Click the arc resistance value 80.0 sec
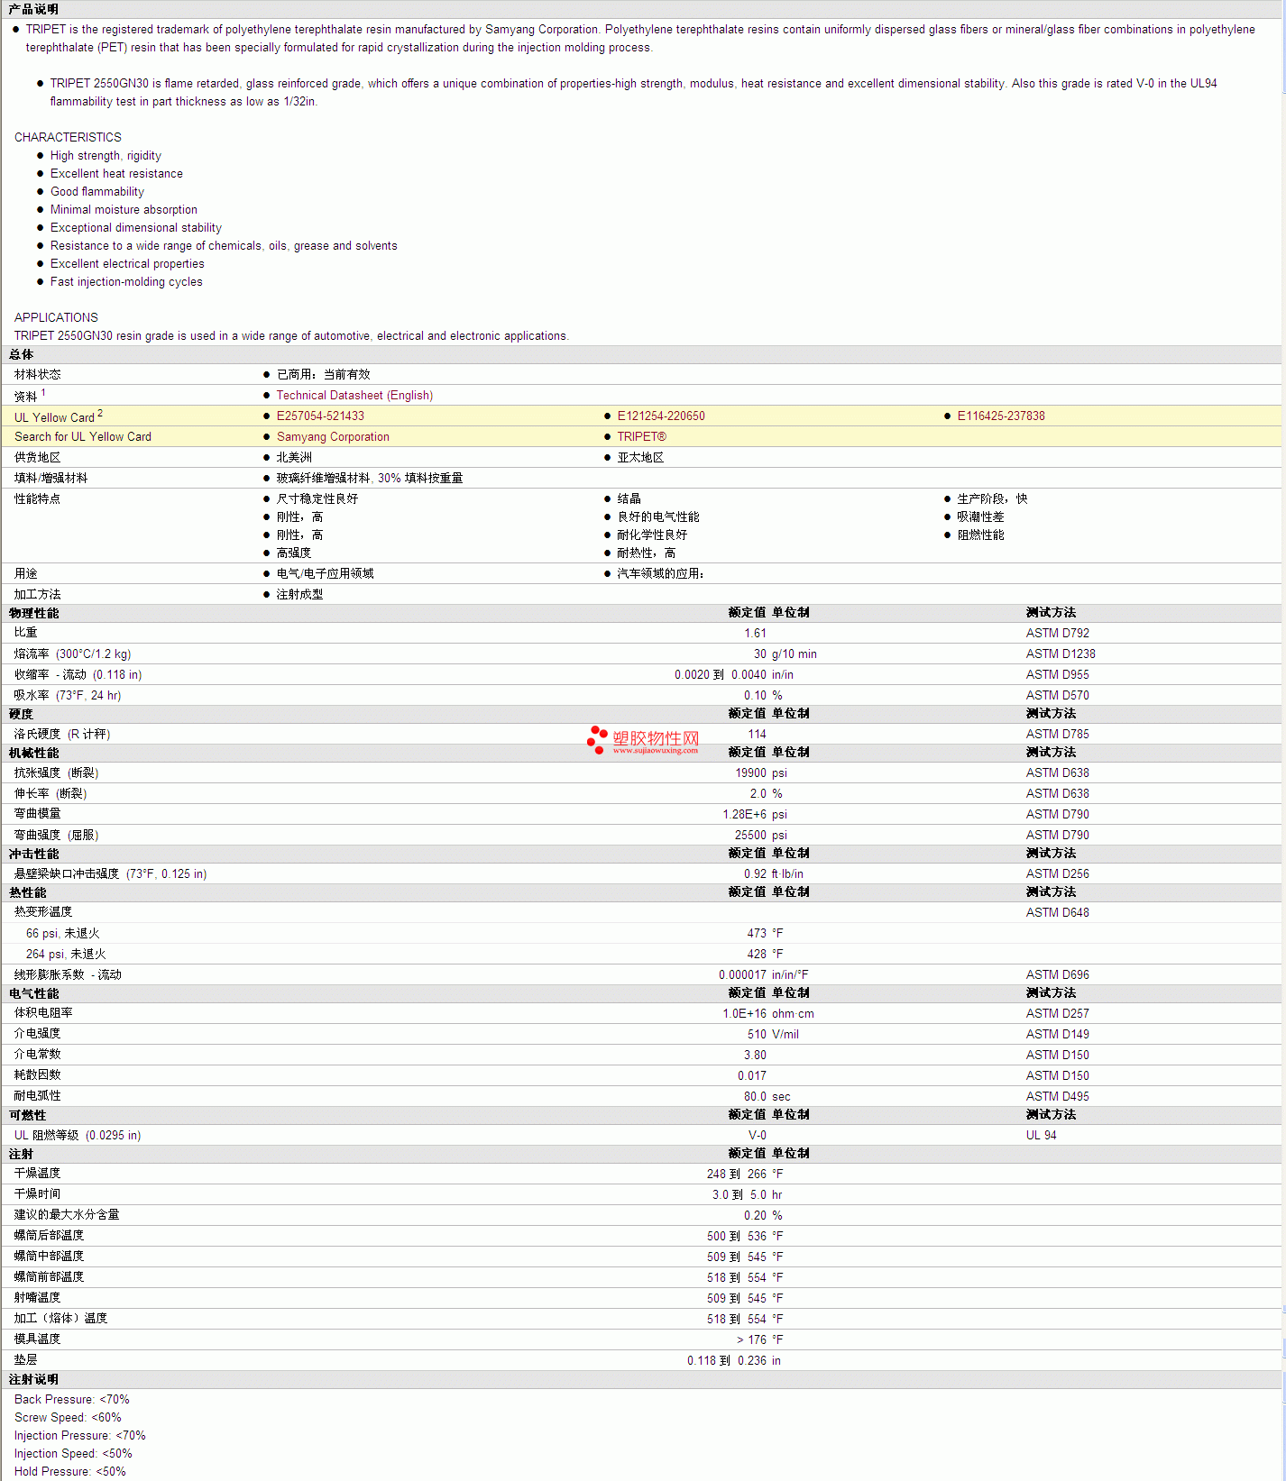 tap(767, 1097)
